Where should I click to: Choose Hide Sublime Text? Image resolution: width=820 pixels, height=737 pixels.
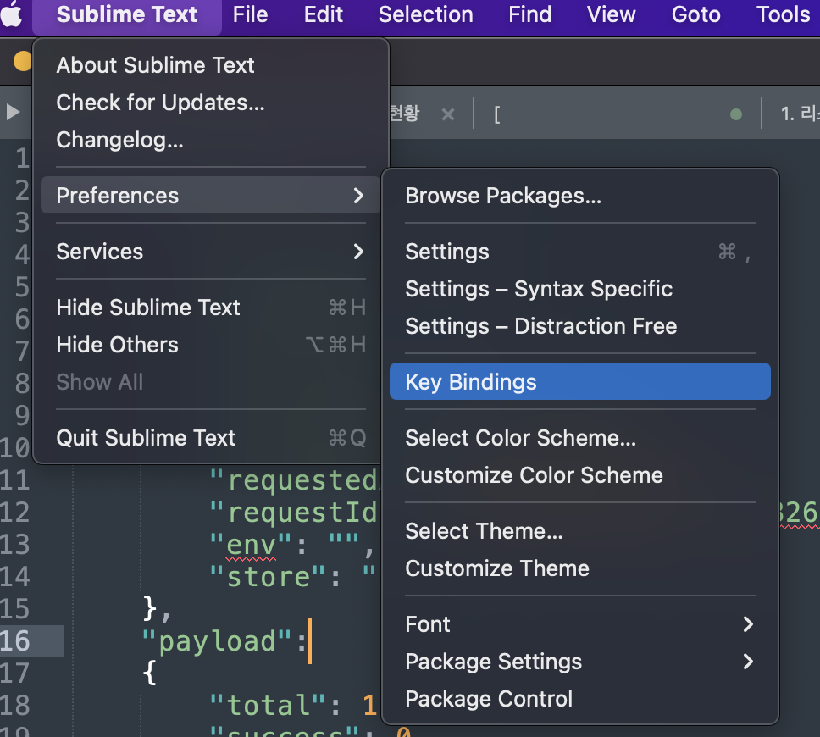click(210, 307)
